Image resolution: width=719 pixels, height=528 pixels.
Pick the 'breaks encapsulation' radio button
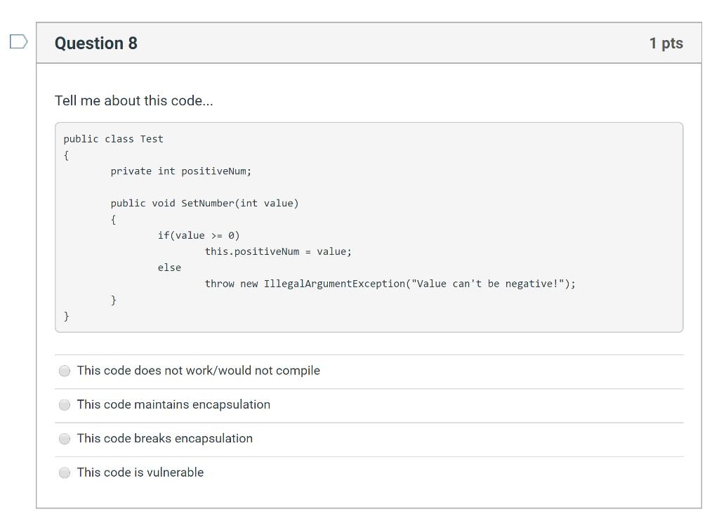(x=65, y=439)
